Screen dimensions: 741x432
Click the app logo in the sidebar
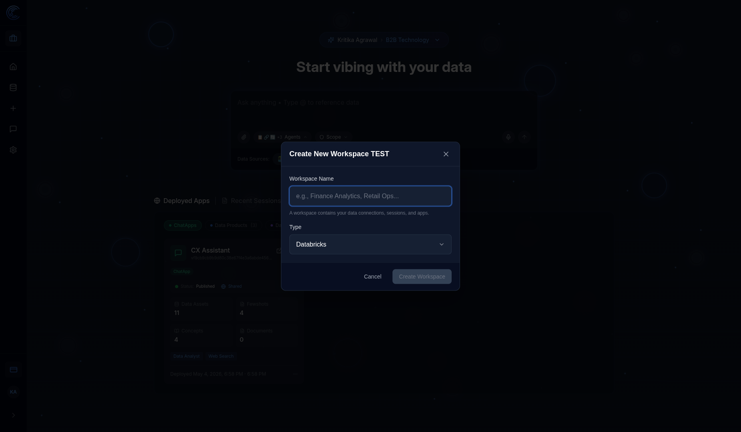click(13, 13)
